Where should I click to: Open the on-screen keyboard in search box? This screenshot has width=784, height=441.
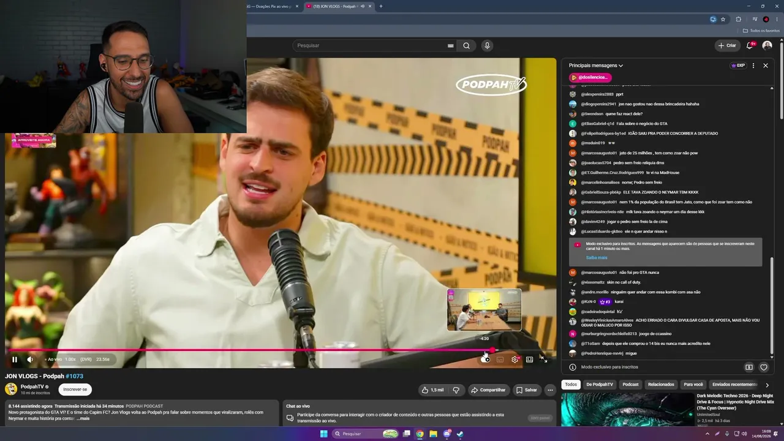click(x=450, y=45)
